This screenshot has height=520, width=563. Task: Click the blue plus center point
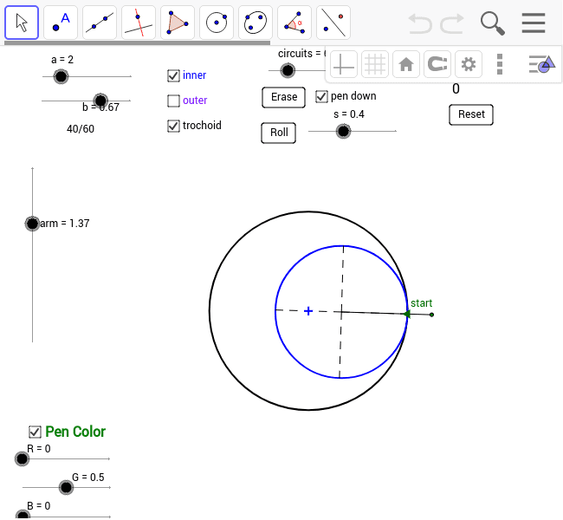click(308, 311)
